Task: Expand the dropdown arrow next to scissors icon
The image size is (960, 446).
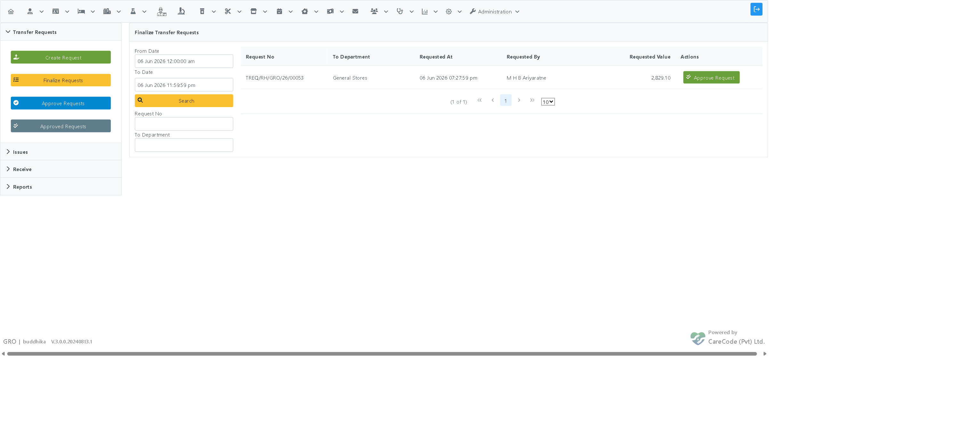Action: click(x=239, y=12)
